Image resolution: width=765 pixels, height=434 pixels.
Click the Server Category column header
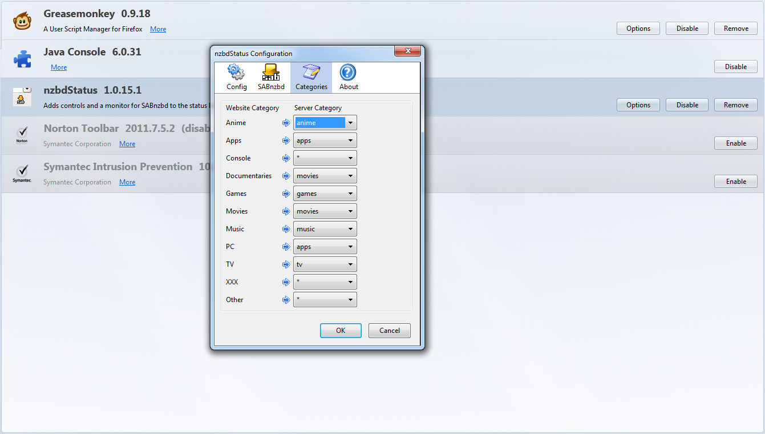point(318,108)
